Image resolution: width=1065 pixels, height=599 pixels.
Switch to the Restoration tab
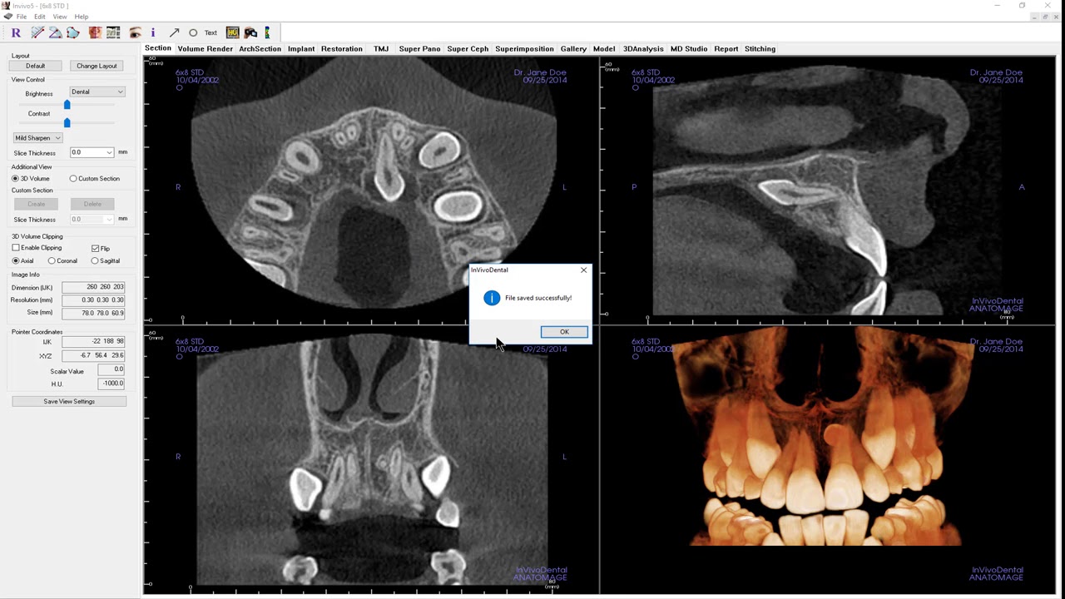[x=342, y=49]
